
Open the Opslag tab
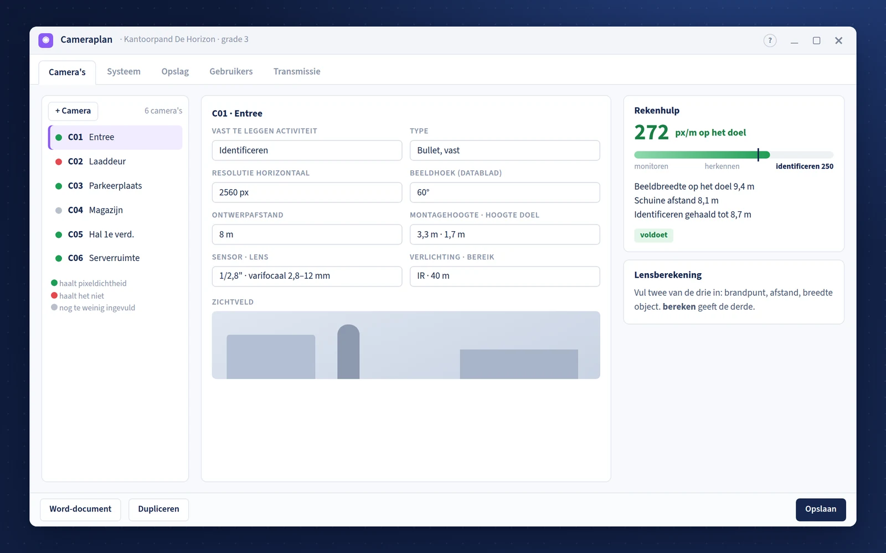(x=175, y=71)
